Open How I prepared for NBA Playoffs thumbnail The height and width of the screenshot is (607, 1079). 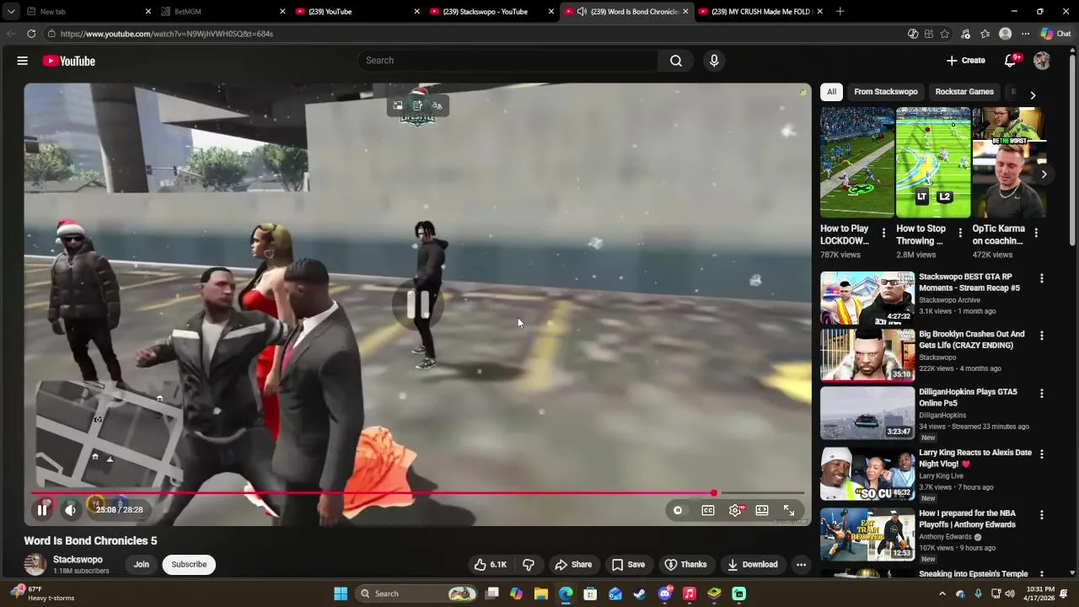pos(867,534)
